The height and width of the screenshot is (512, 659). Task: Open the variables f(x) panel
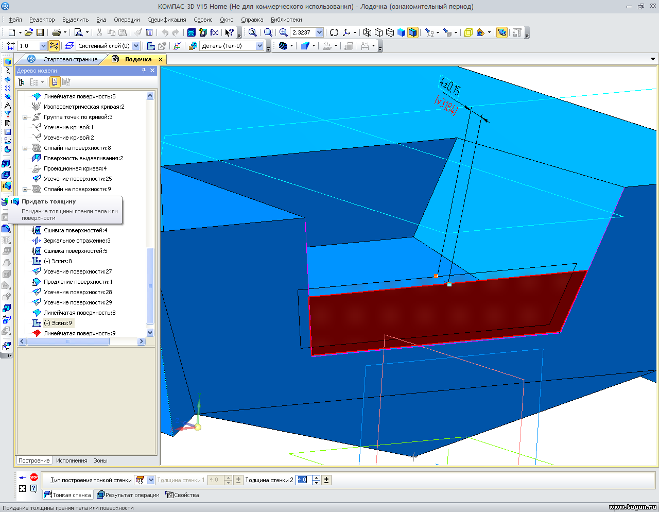(215, 32)
